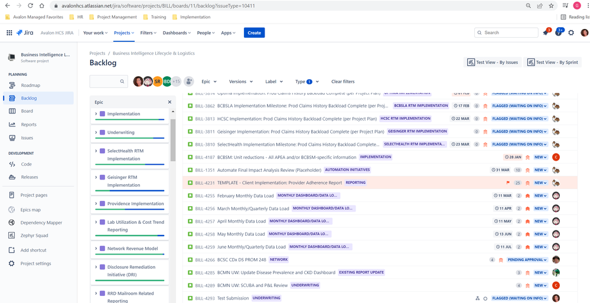Change PENDING APPROVAL status on BILL-4266
The height and width of the screenshot is (303, 590).
point(527,260)
